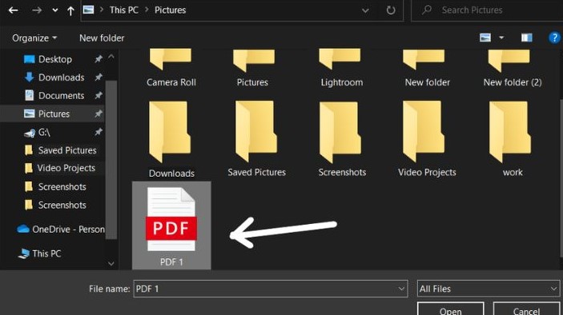Refresh the Pictures folder view
The width and height of the screenshot is (563, 315).
click(x=391, y=10)
